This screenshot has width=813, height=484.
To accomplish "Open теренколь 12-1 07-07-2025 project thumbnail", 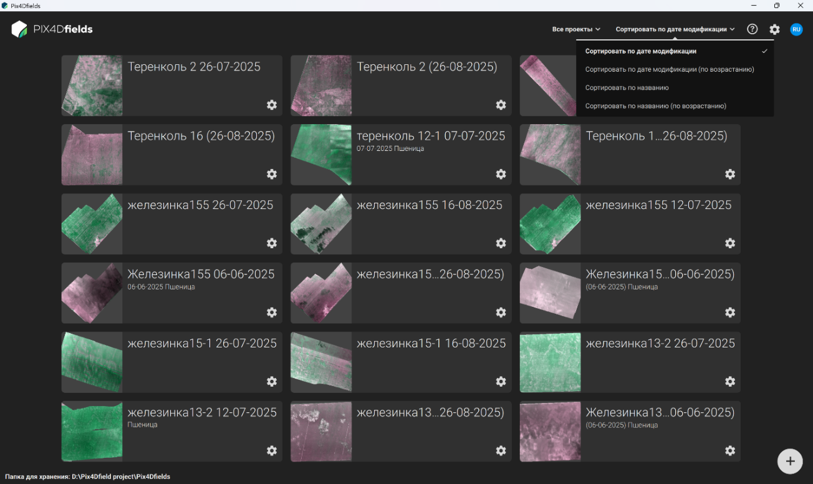I will click(321, 155).
